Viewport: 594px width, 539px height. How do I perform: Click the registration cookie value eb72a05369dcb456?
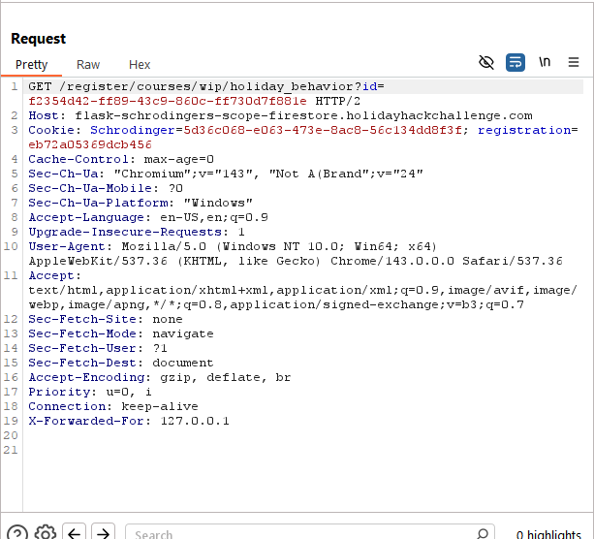pyautogui.click(x=90, y=144)
